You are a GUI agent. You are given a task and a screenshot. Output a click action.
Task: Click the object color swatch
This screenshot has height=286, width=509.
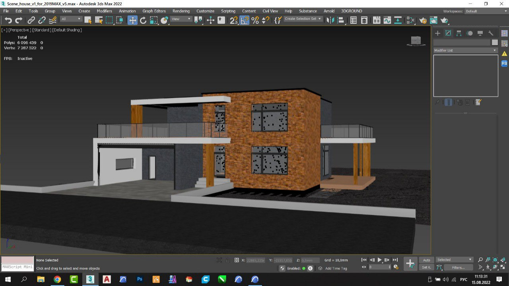pos(495,43)
